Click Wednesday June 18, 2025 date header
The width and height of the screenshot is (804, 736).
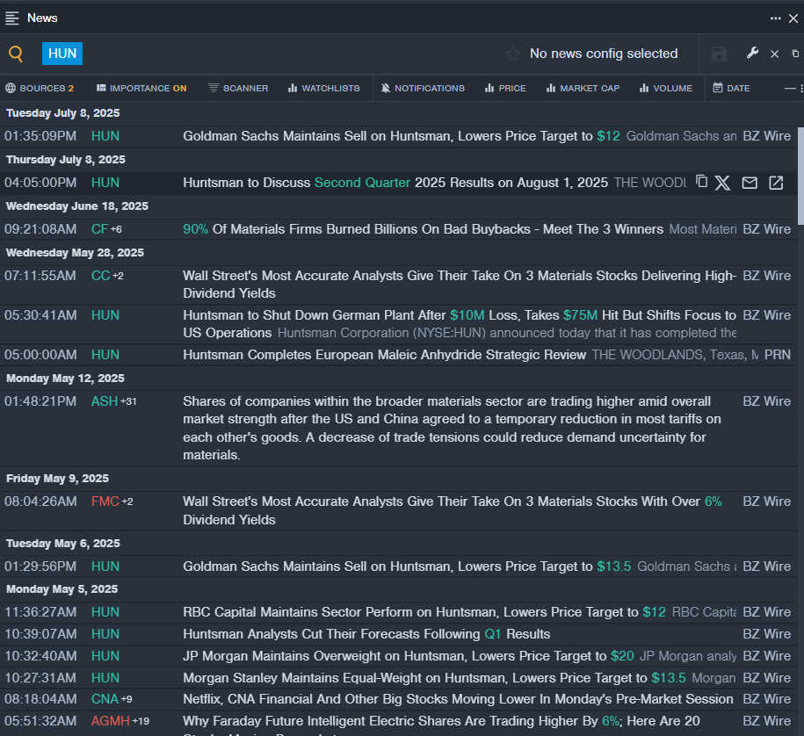pos(77,206)
